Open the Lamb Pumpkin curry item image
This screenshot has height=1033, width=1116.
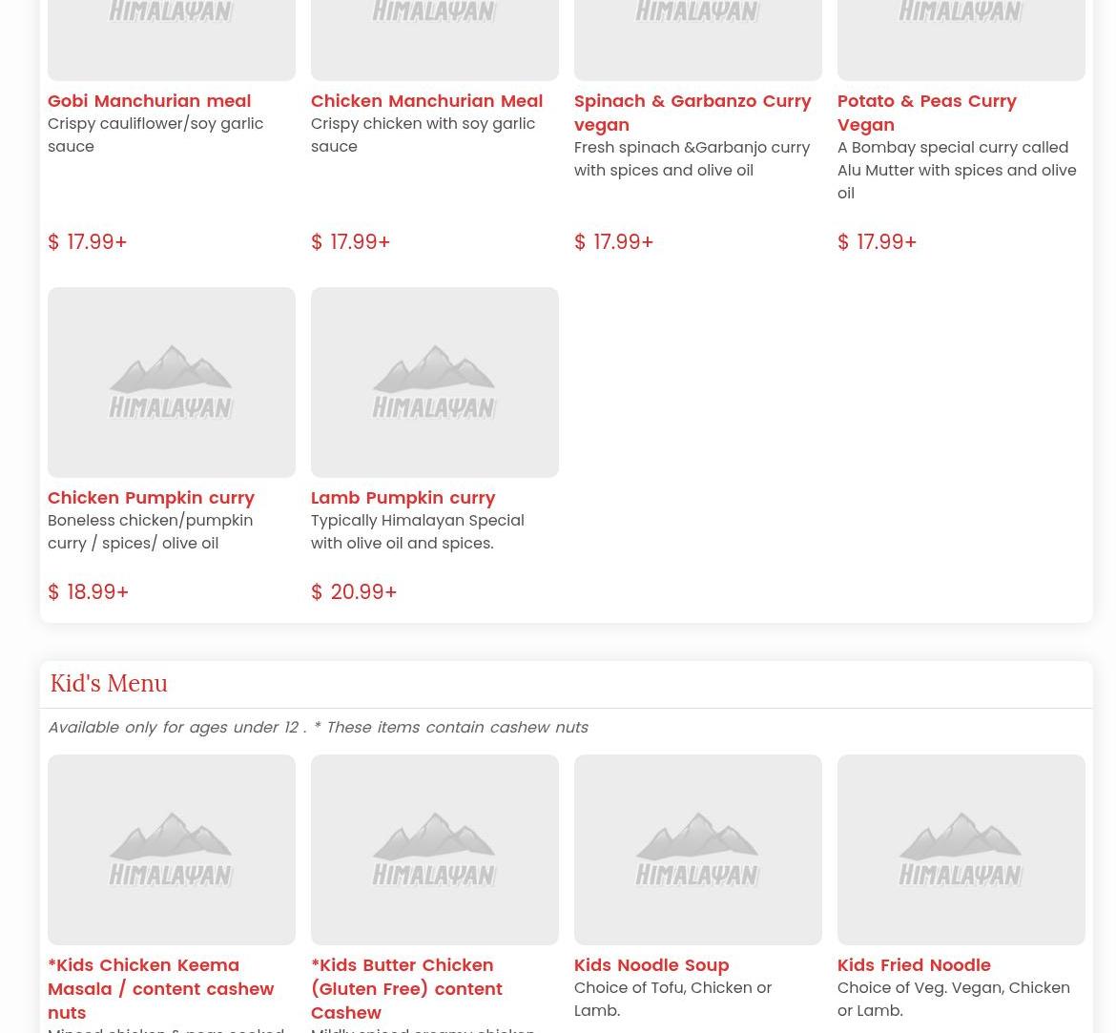point(435,382)
